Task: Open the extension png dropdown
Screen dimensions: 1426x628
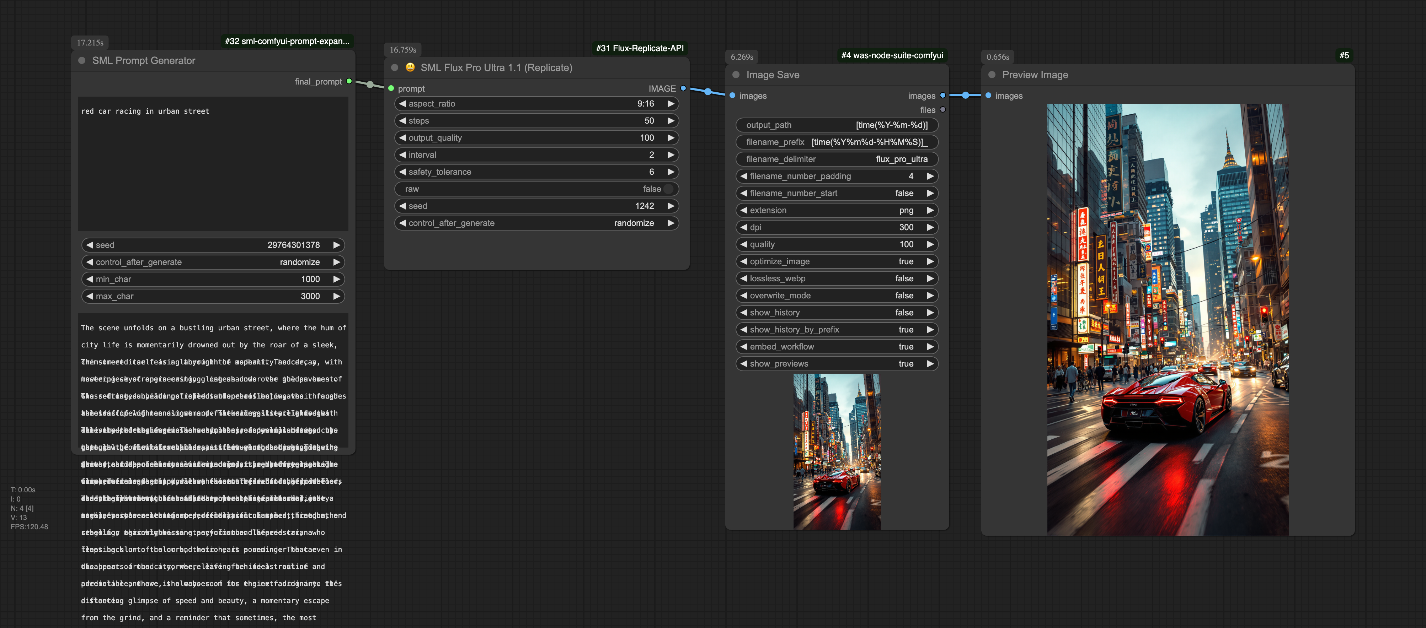Action: [x=837, y=210]
